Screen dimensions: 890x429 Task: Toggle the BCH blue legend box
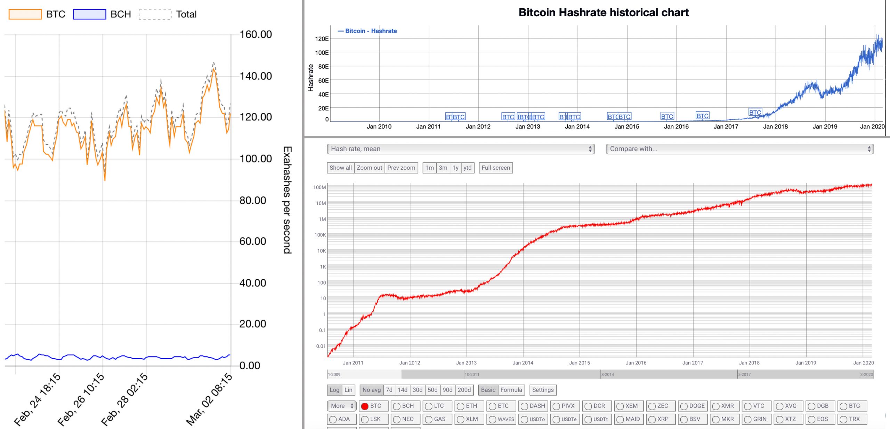pyautogui.click(x=89, y=14)
